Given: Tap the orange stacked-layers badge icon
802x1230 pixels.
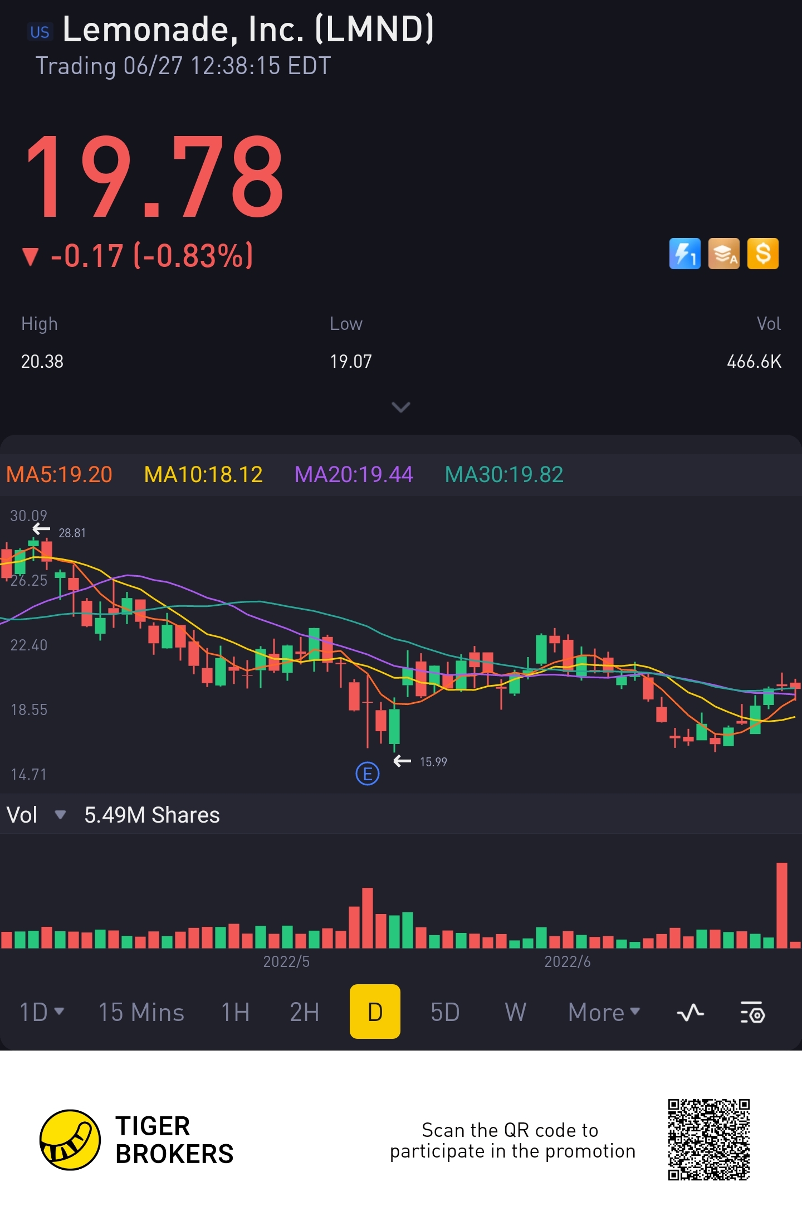Looking at the screenshot, I should (x=723, y=254).
